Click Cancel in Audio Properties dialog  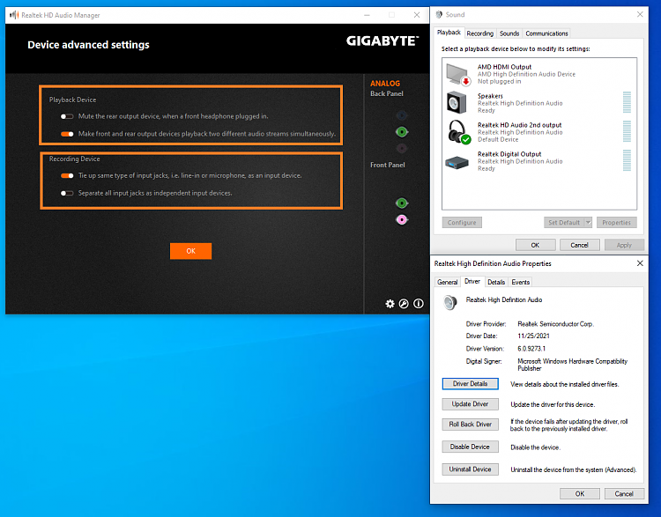pos(624,493)
